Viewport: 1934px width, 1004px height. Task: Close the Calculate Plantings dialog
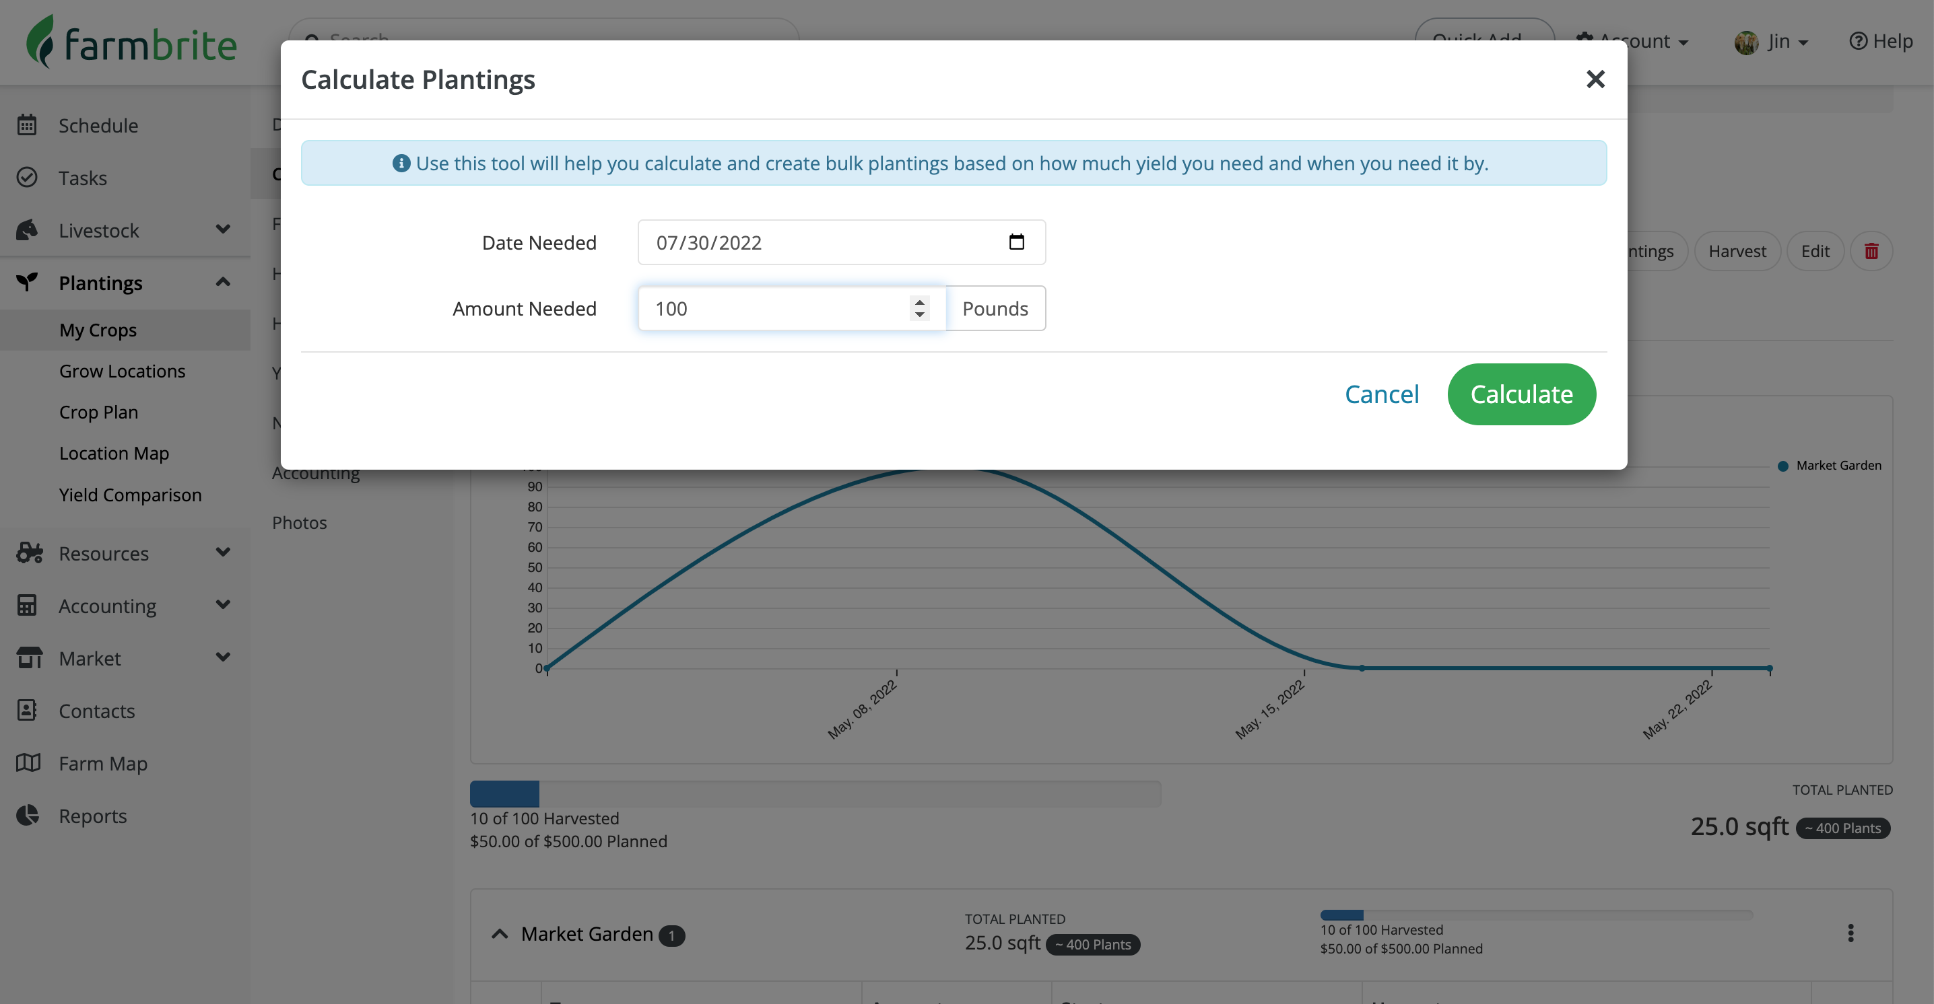pyautogui.click(x=1595, y=79)
